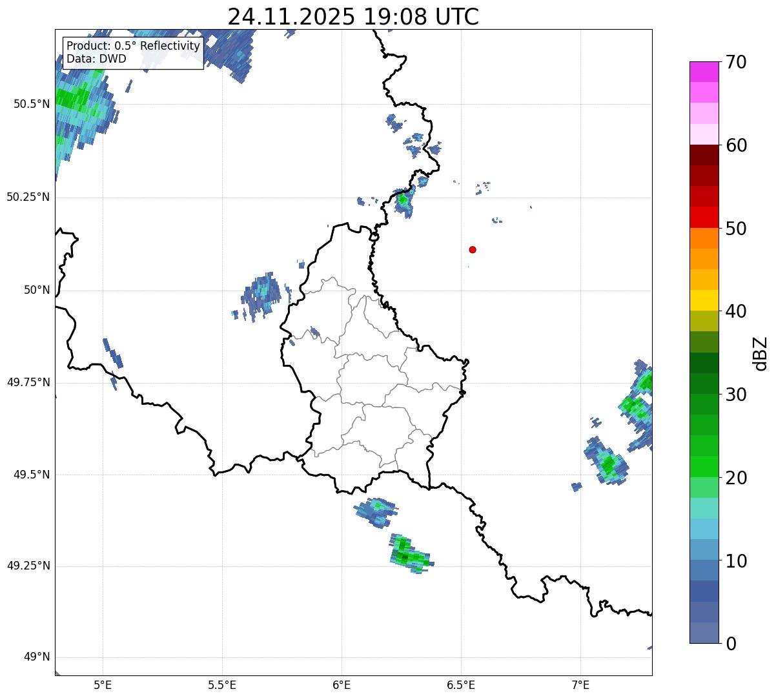Click the 0 dBZ colorbar label
Viewport: 776px width, 698px height.
730,644
